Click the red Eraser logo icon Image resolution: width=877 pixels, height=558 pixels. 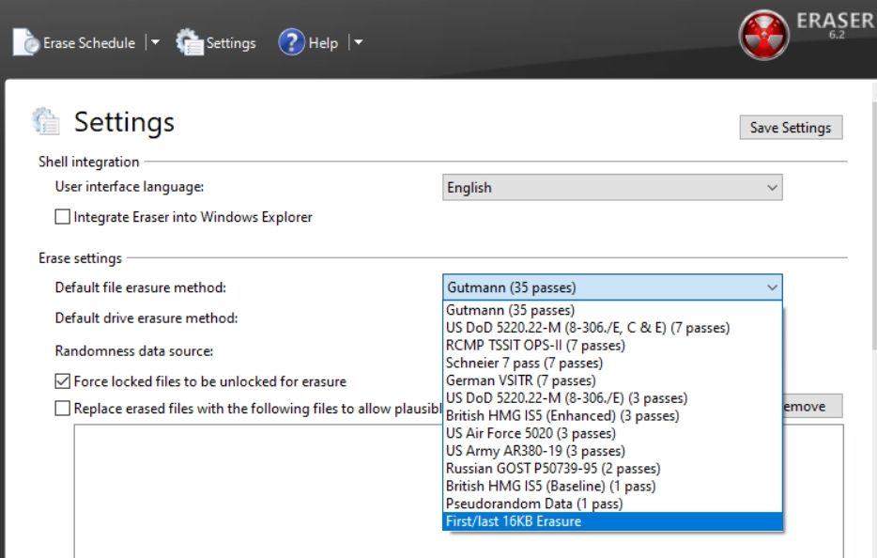[x=763, y=35]
